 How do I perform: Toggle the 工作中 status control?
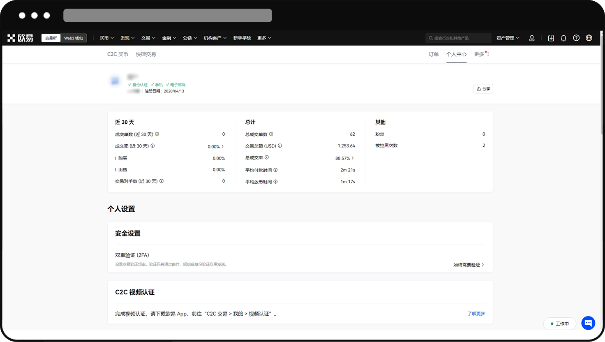560,324
